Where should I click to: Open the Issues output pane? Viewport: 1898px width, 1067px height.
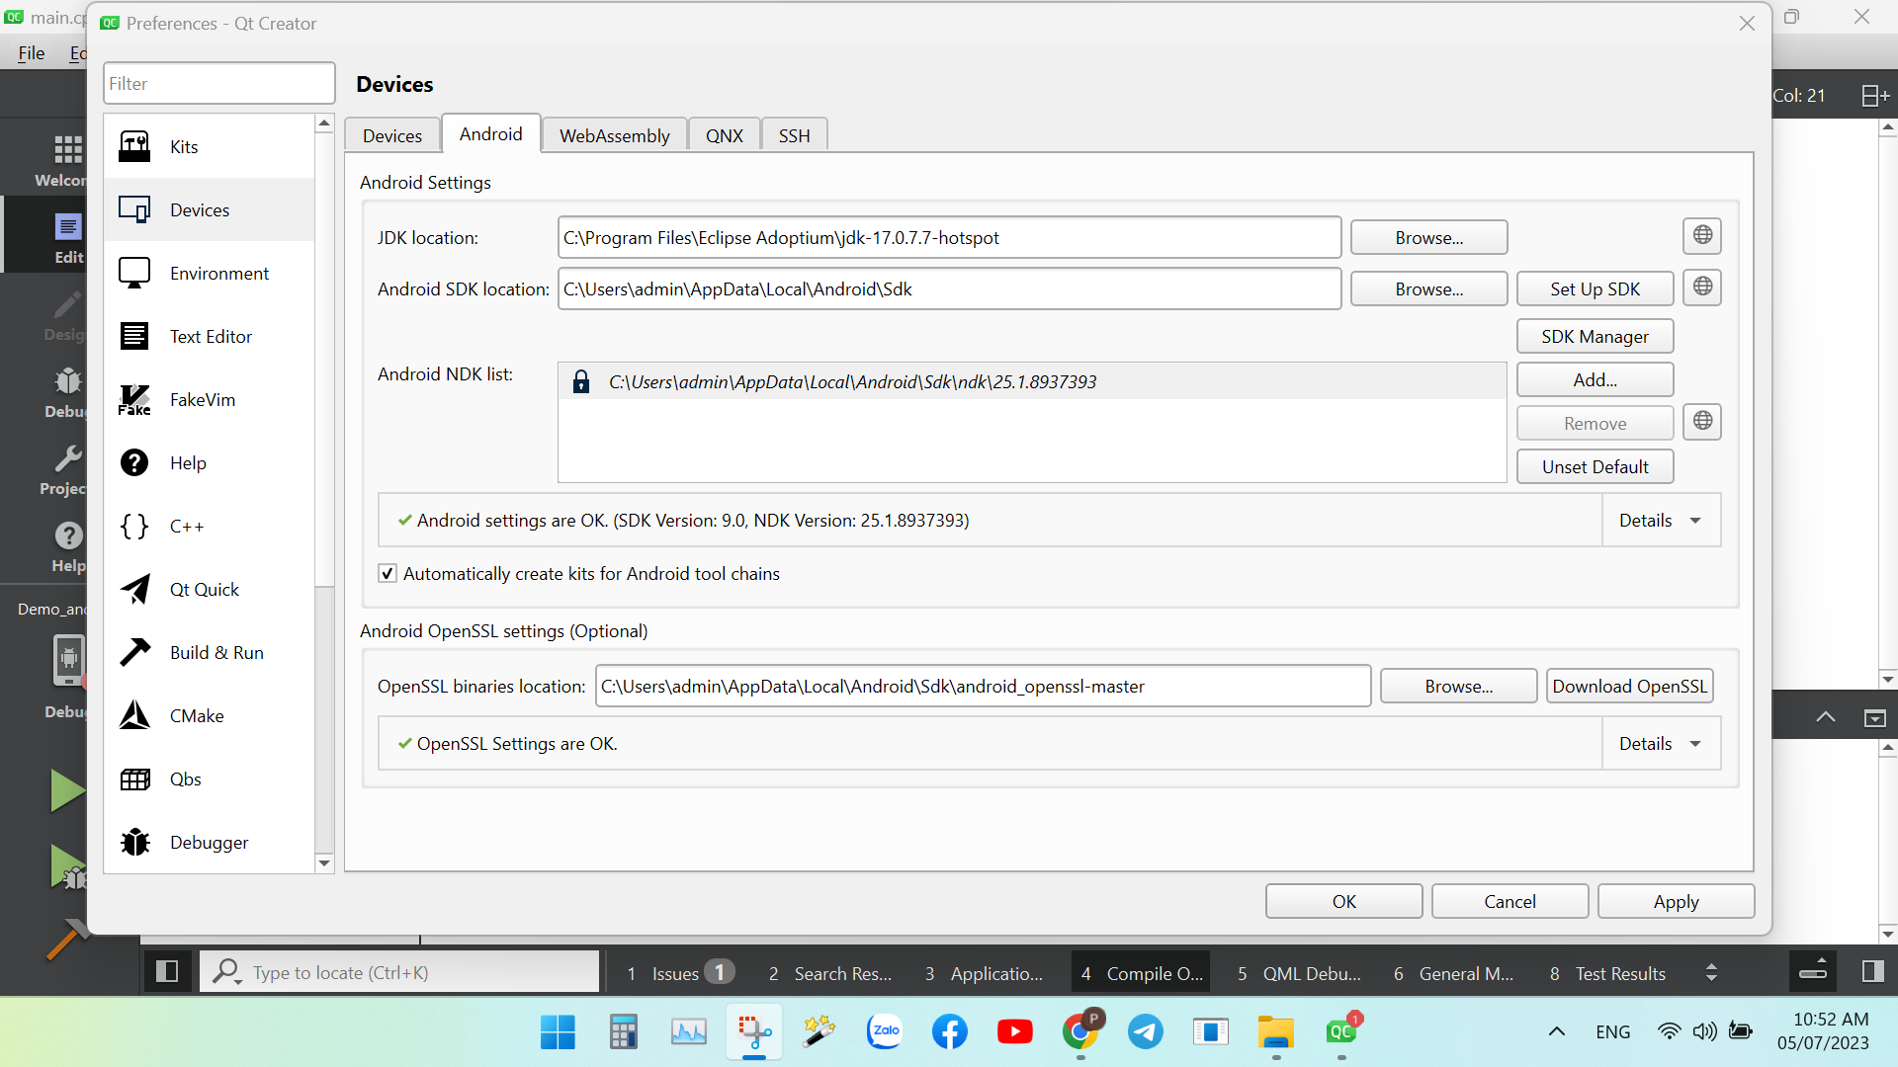point(680,973)
